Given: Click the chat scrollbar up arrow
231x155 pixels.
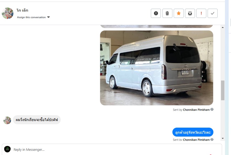Looking at the screenshot, I should click(223, 27).
